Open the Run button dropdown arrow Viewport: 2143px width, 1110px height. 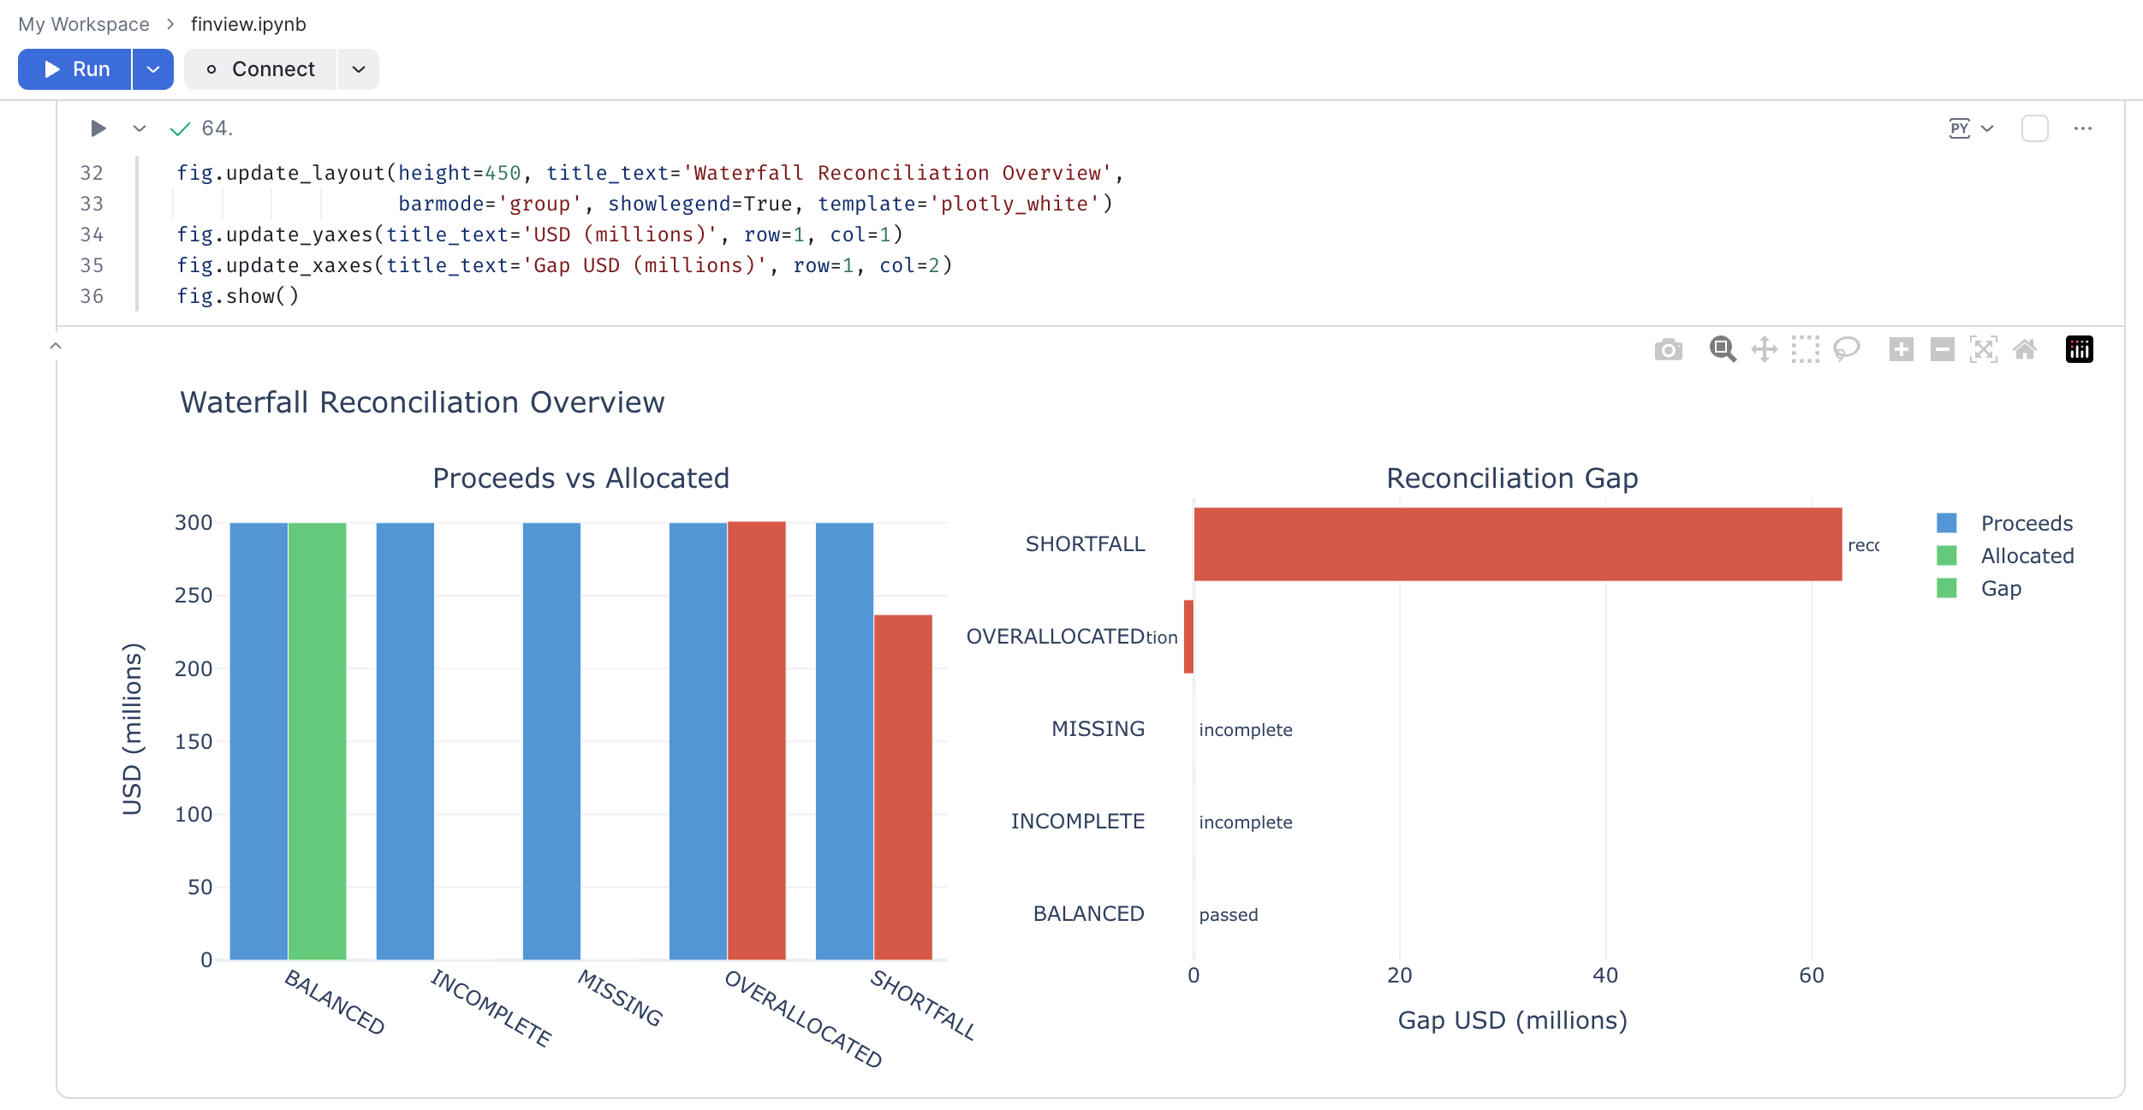(153, 69)
